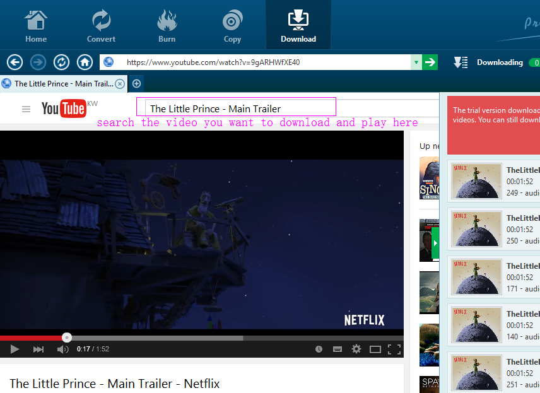Expand the URL history dropdown

[416, 62]
